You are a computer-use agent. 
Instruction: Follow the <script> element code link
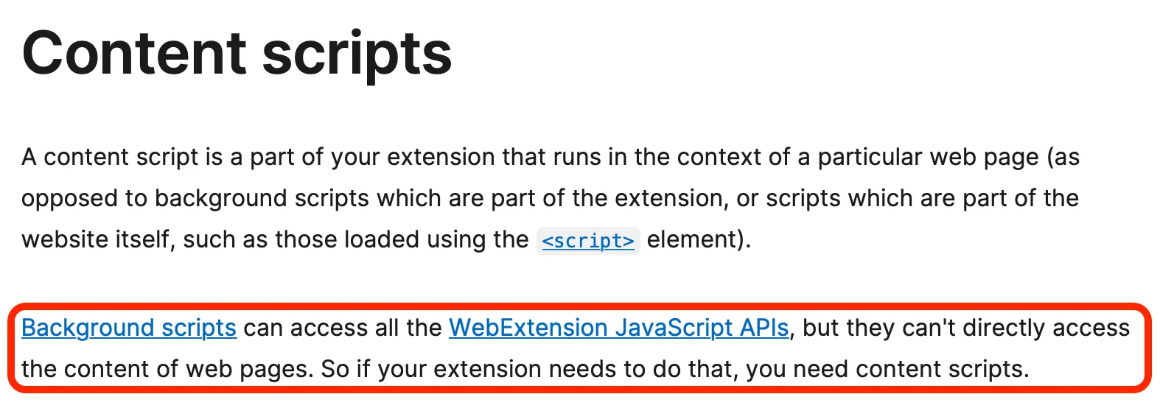pos(587,241)
